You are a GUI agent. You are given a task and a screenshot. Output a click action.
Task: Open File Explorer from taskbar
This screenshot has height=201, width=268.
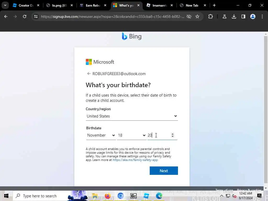[95, 196]
